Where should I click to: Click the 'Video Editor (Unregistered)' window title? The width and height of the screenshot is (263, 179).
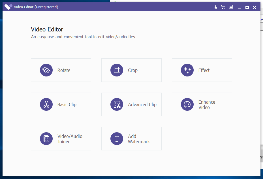coord(36,7)
